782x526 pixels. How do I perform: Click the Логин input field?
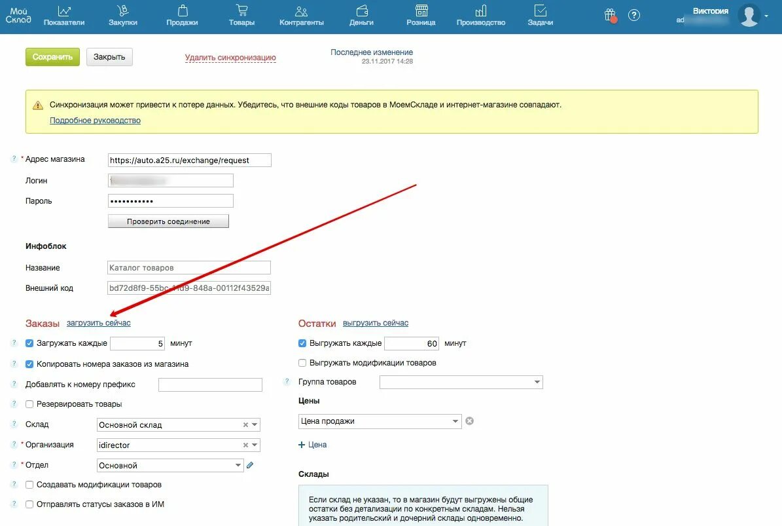(x=171, y=181)
